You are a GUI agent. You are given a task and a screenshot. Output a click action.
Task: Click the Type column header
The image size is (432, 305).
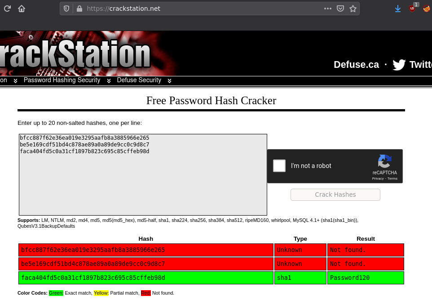click(300, 239)
